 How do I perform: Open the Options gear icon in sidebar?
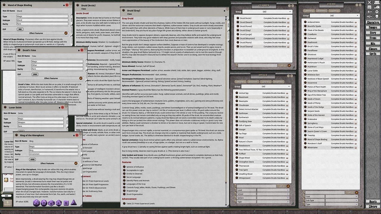(377, 12)
